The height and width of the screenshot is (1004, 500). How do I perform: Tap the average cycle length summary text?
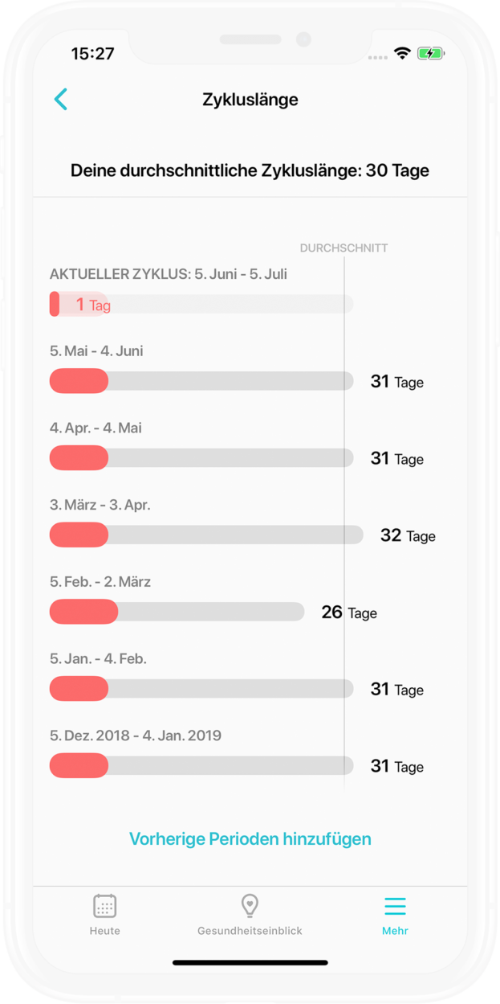(250, 170)
